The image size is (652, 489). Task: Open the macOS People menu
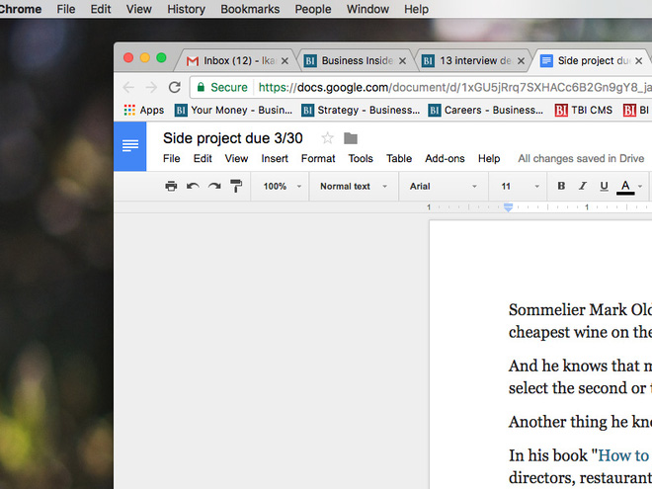tap(313, 9)
